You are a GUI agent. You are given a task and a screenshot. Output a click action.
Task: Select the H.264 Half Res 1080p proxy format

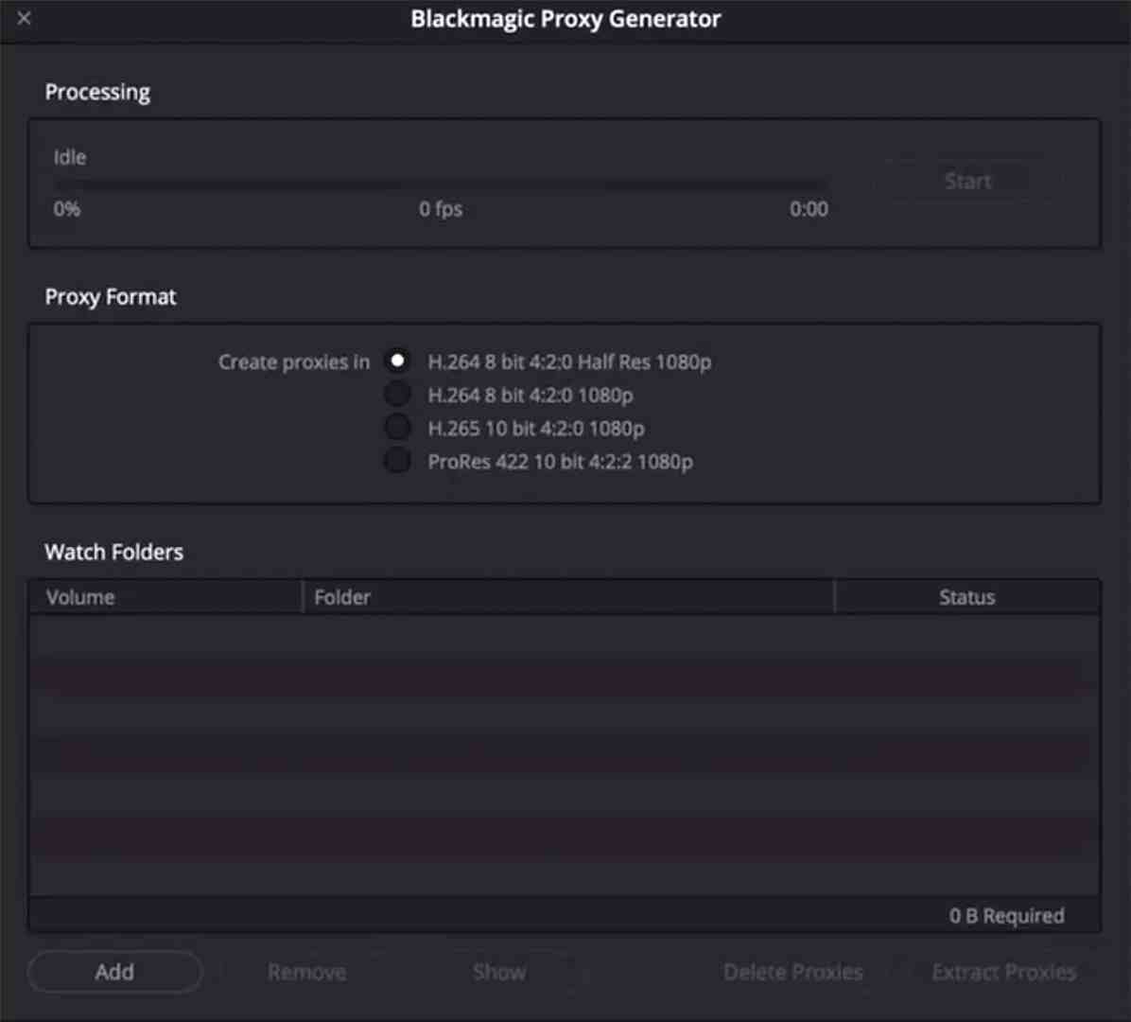point(398,360)
